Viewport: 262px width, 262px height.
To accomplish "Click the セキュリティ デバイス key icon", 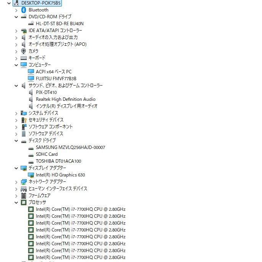I will (24, 120).
